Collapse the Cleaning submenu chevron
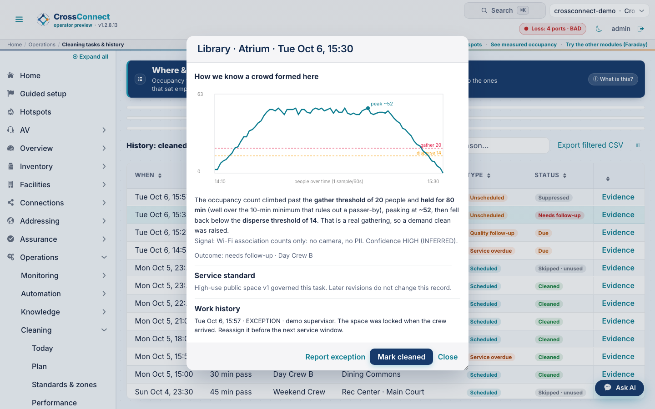Screen dimensions: 655x409 coord(104,330)
